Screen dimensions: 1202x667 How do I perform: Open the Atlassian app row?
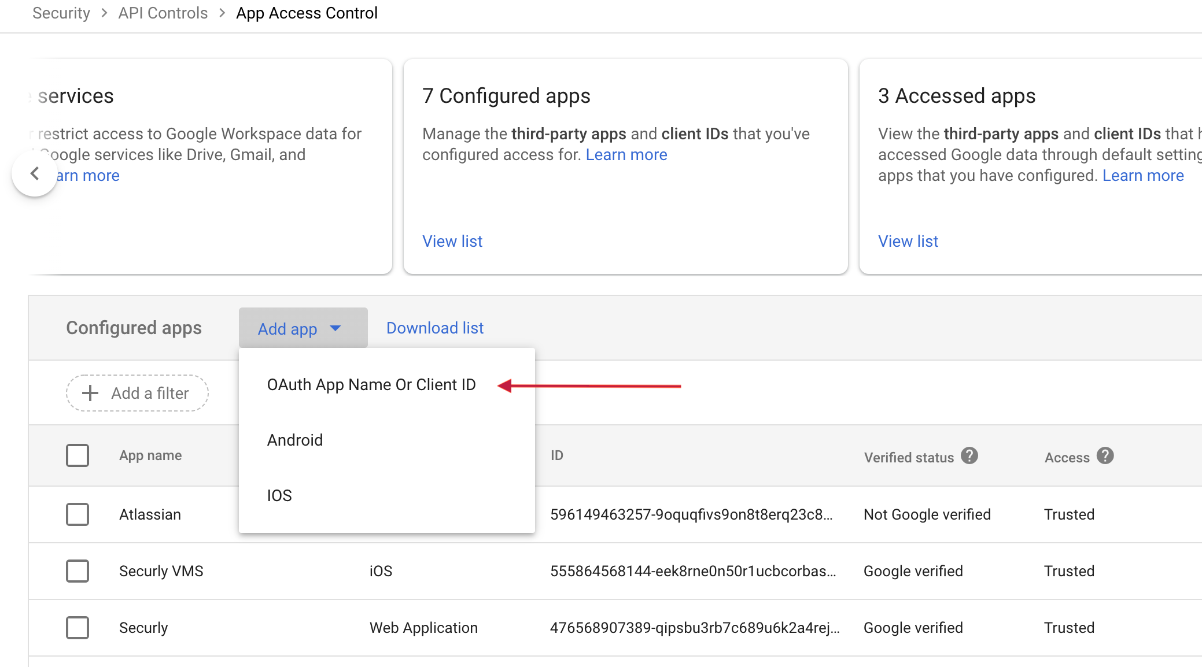pos(150,514)
